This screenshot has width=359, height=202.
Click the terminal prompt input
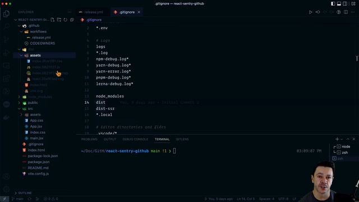click(x=174, y=151)
